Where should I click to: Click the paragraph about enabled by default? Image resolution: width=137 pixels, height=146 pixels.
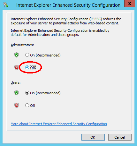click(x=60, y=33)
